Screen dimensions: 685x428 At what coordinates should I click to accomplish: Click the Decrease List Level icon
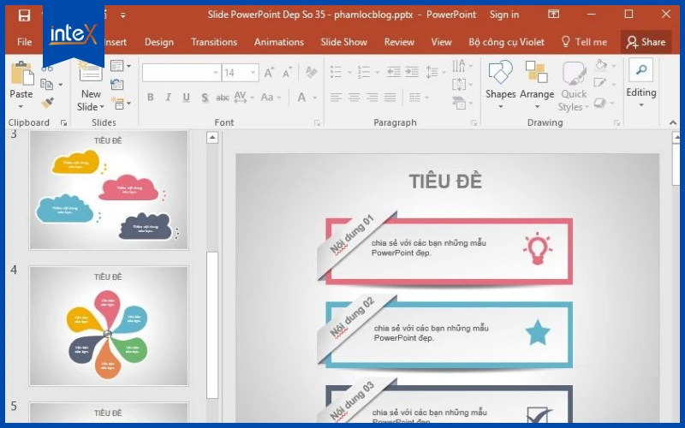pyautogui.click(x=394, y=72)
